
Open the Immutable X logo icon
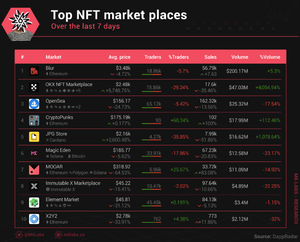point(34,186)
